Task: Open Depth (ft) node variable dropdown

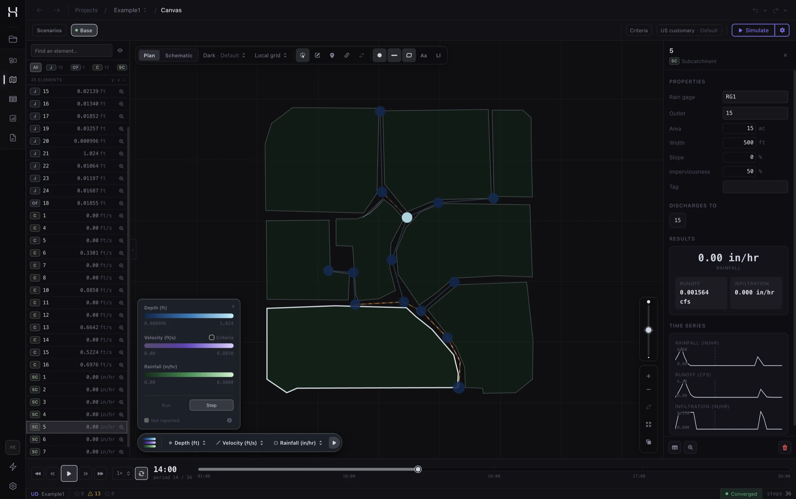Action: tap(187, 443)
